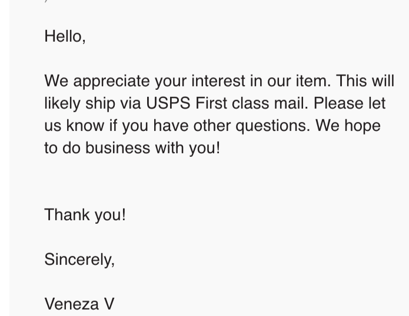Click the "Hello," greeting text
The height and width of the screenshot is (316, 409).
click(65, 36)
